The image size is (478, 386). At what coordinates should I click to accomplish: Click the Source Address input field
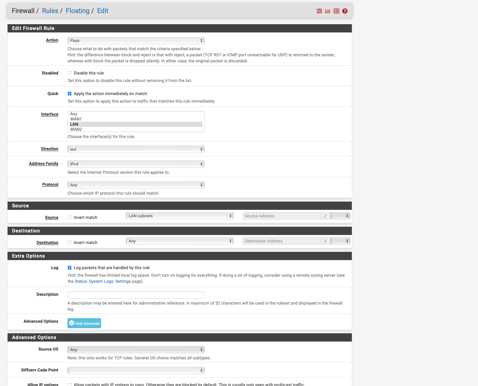282,216
